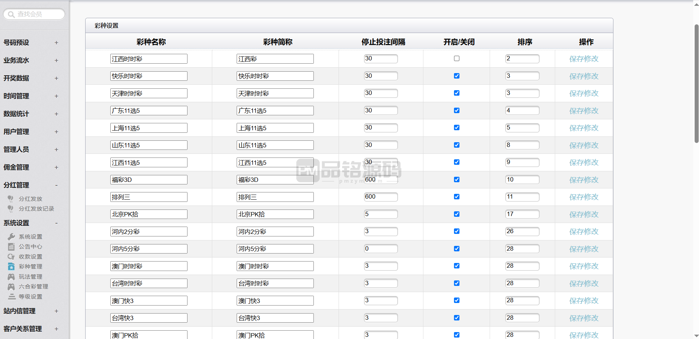This screenshot has height=339, width=699.
Task: Click the 山东11选5 abbreviation field
Action: click(x=275, y=145)
